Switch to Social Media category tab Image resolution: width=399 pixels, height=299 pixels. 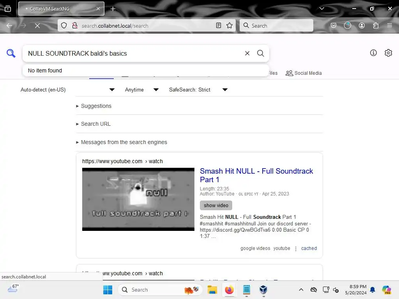[x=304, y=73]
